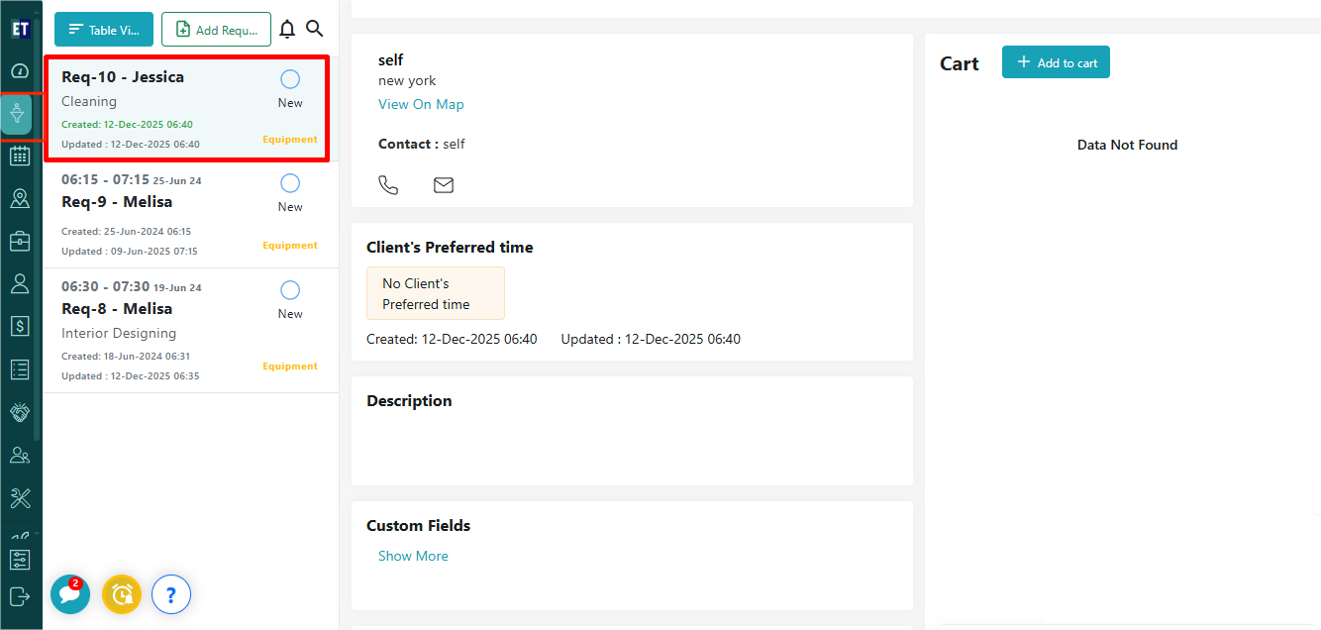
Task: Click the notification bell icon
Action: coord(287,29)
